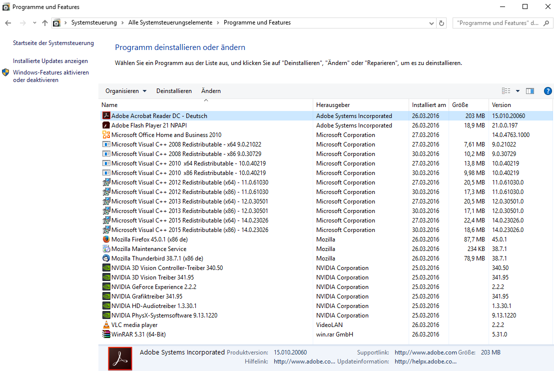
Task: Expand the view options dropdown arrow
Action: (x=518, y=91)
